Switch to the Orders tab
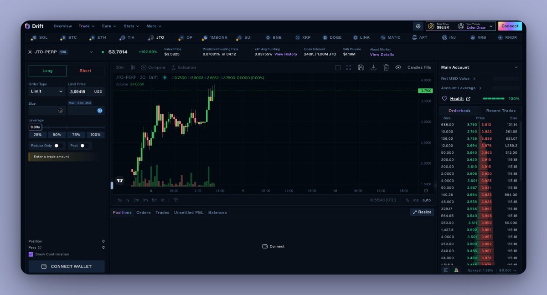 pyautogui.click(x=144, y=213)
